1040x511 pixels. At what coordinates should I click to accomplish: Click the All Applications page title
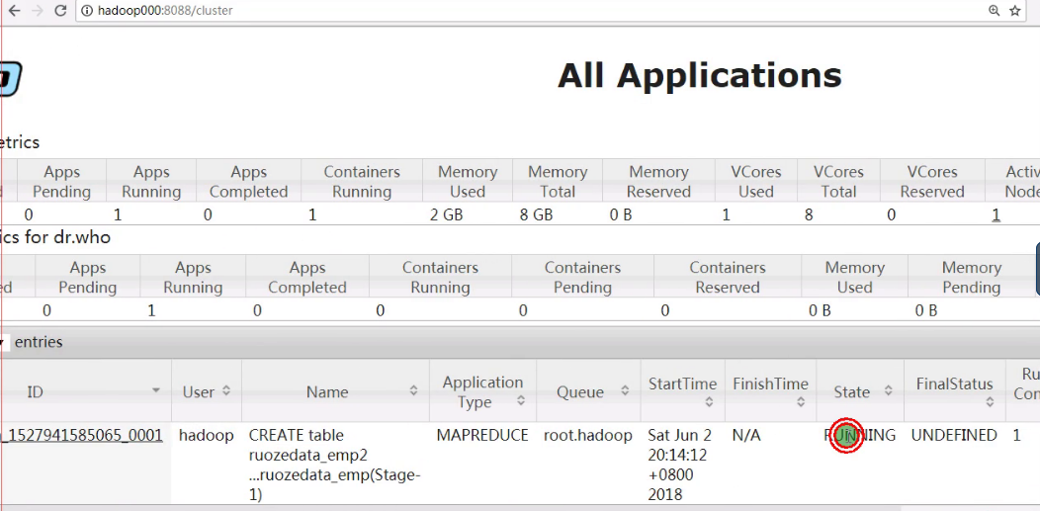tap(699, 75)
